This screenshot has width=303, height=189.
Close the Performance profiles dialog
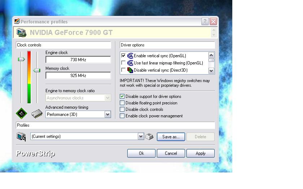[213, 21]
